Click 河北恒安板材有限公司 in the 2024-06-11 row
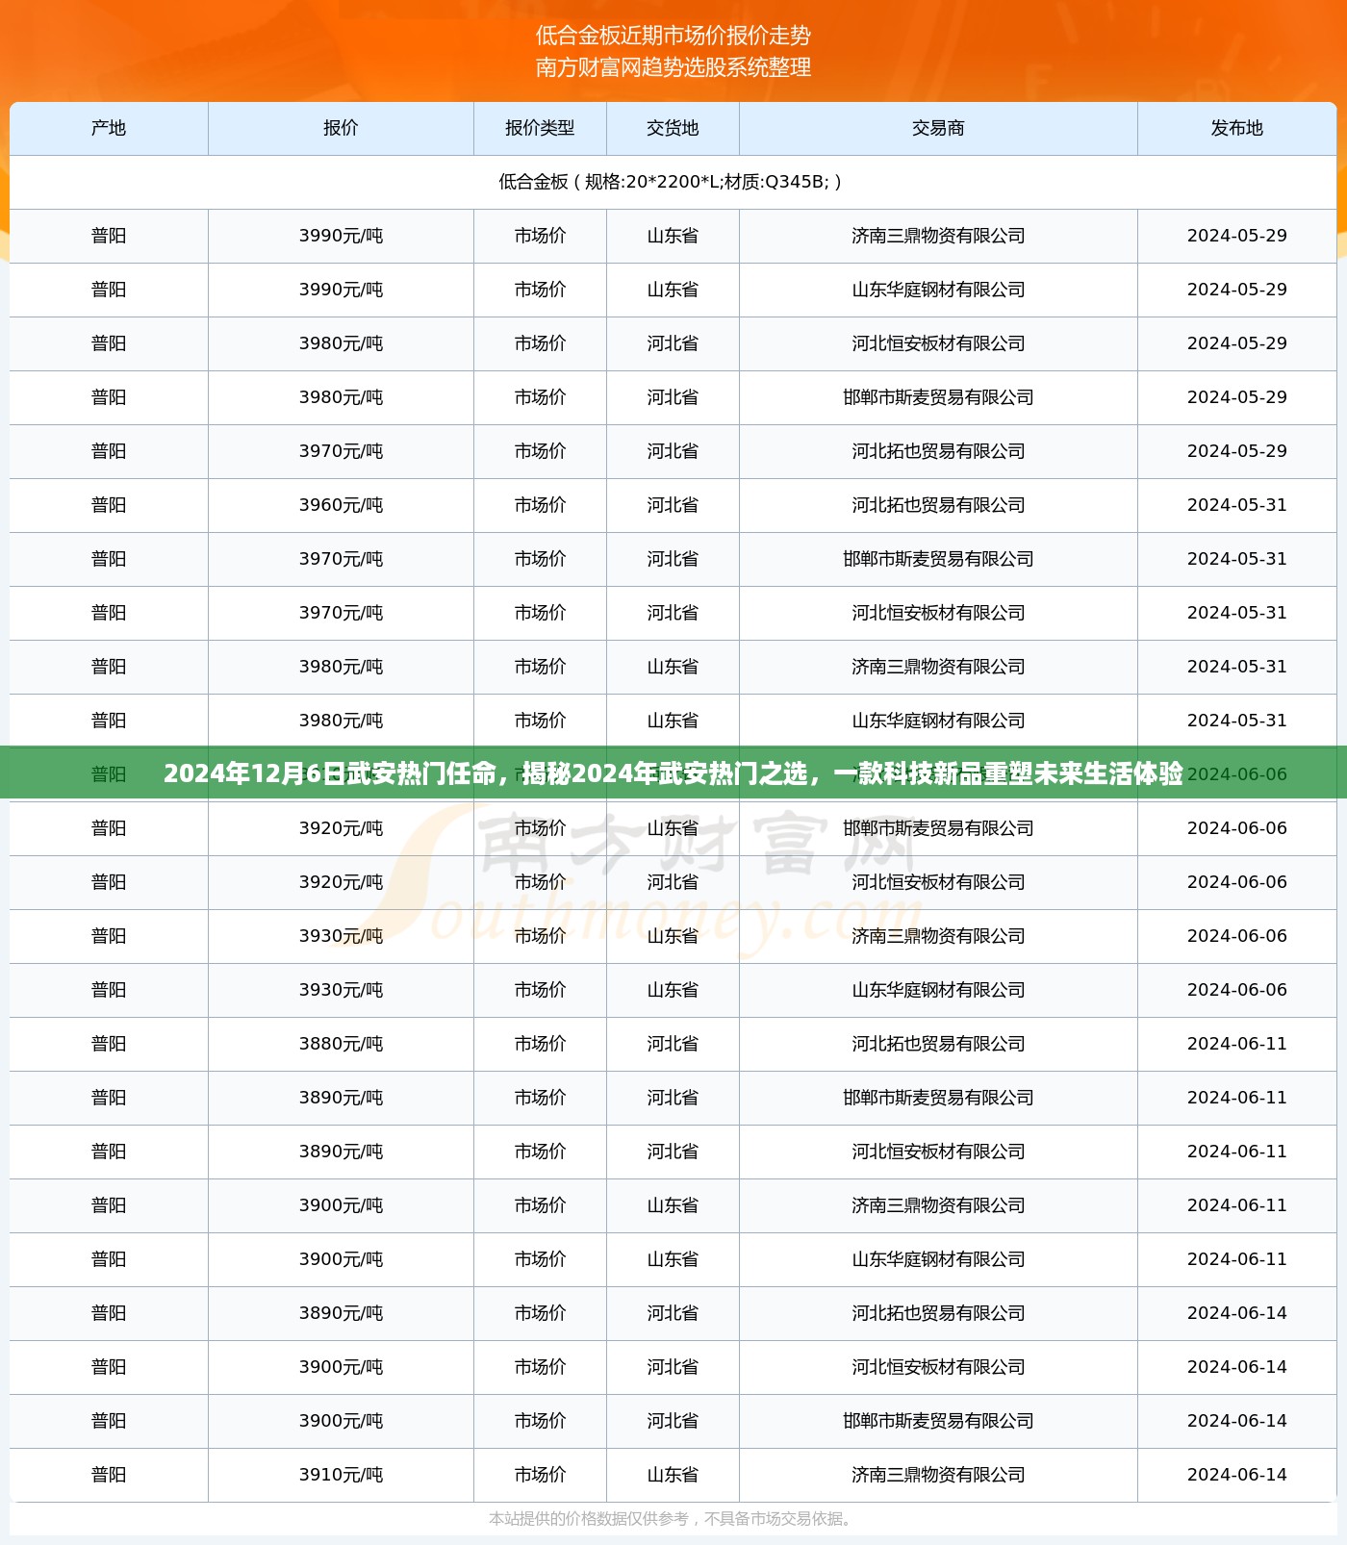This screenshot has width=1347, height=1545. (x=938, y=1152)
